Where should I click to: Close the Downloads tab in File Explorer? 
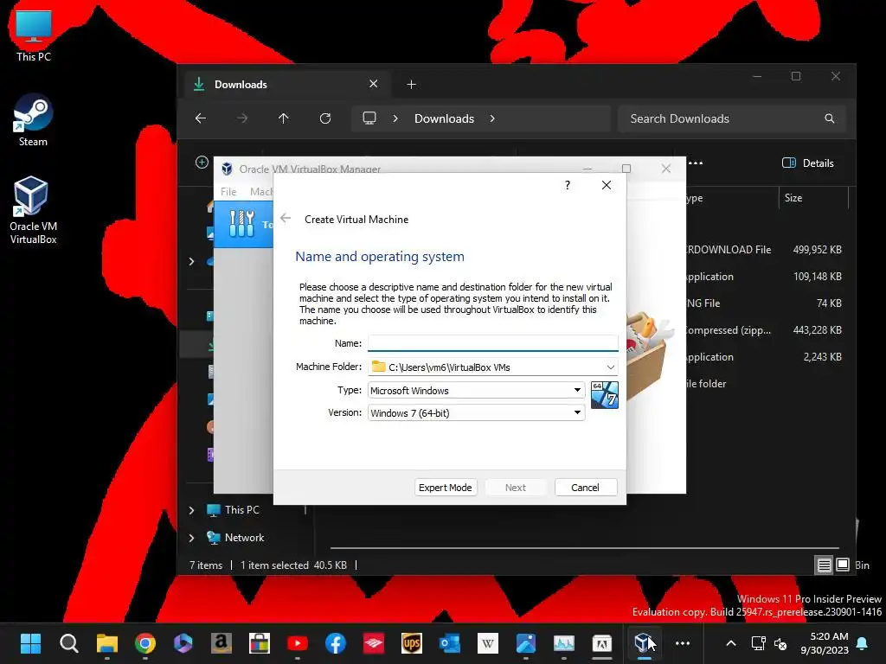pos(374,84)
